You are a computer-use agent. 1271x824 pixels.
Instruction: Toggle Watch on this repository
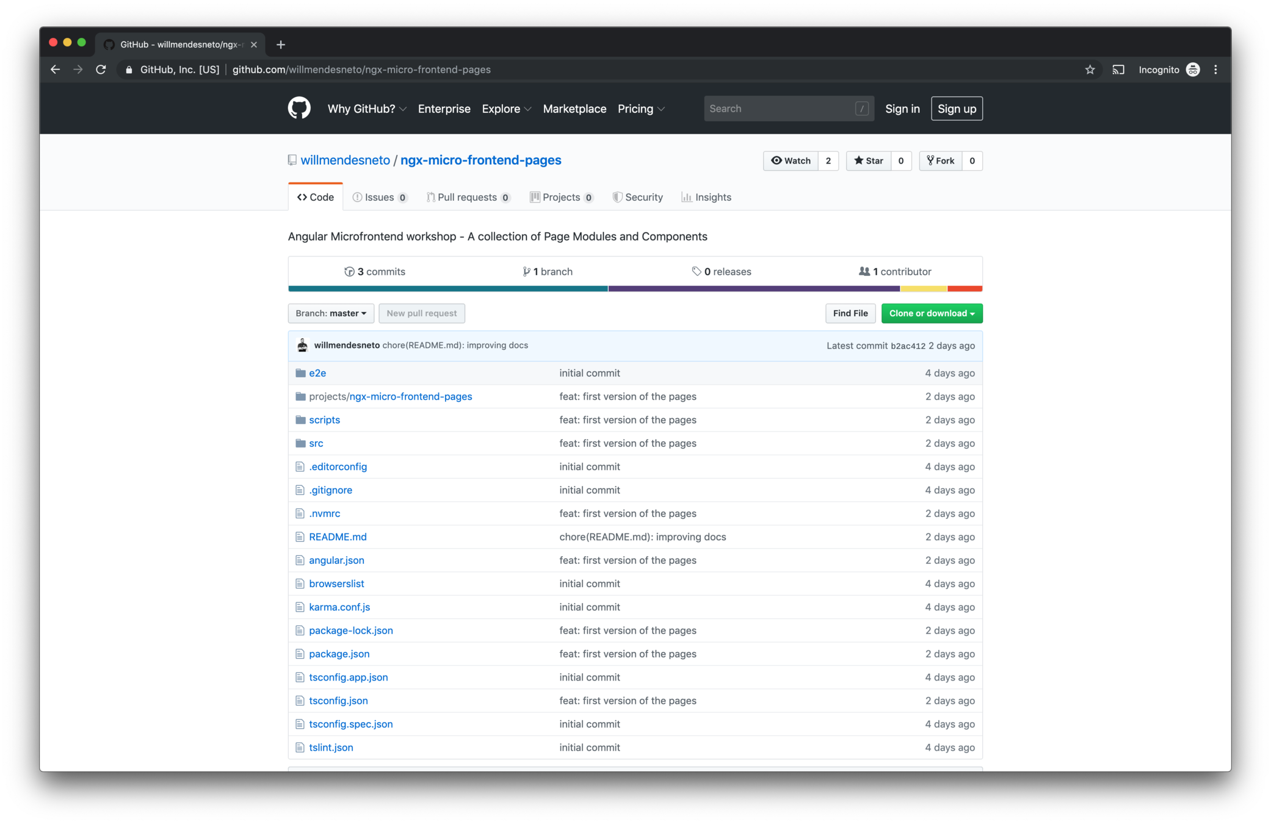(x=791, y=161)
